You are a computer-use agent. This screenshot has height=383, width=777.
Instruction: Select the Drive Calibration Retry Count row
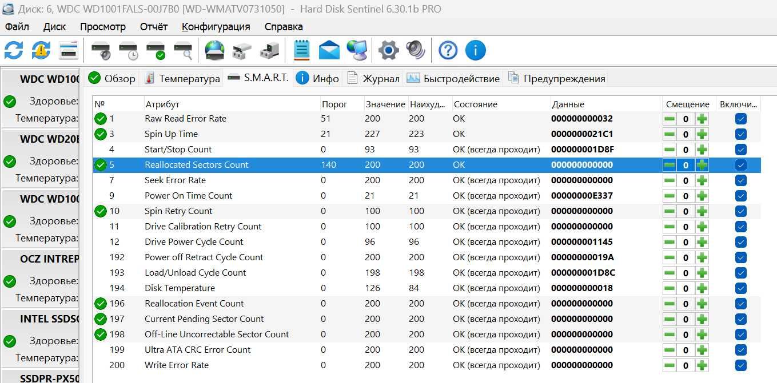point(427,227)
